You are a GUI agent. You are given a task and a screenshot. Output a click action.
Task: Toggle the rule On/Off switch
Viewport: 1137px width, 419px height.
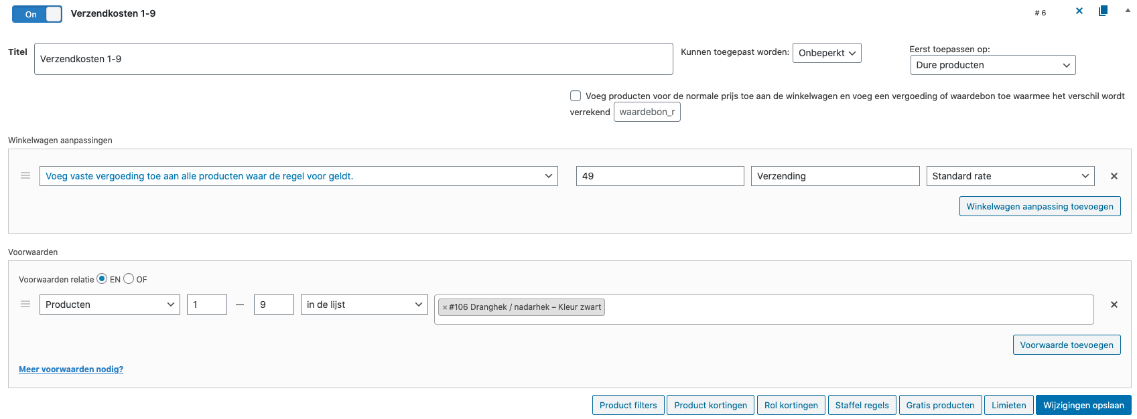click(37, 14)
